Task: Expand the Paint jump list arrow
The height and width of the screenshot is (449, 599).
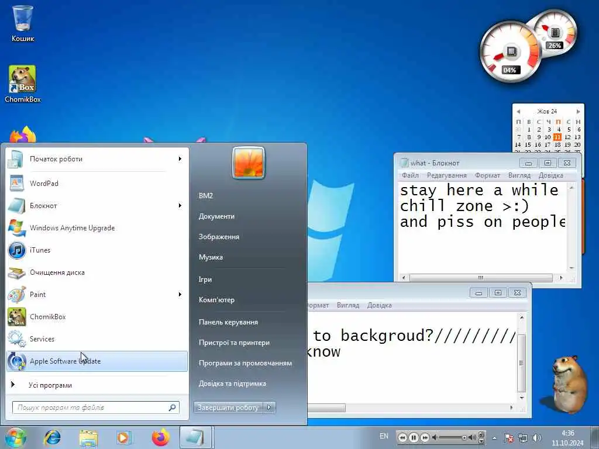Action: (180, 295)
